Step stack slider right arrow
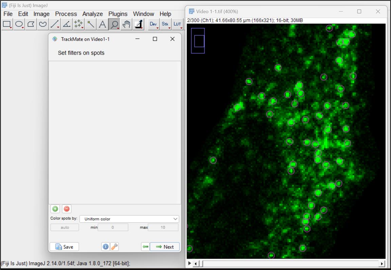Image resolution: width=391 pixels, height=270 pixels. tap(382, 264)
